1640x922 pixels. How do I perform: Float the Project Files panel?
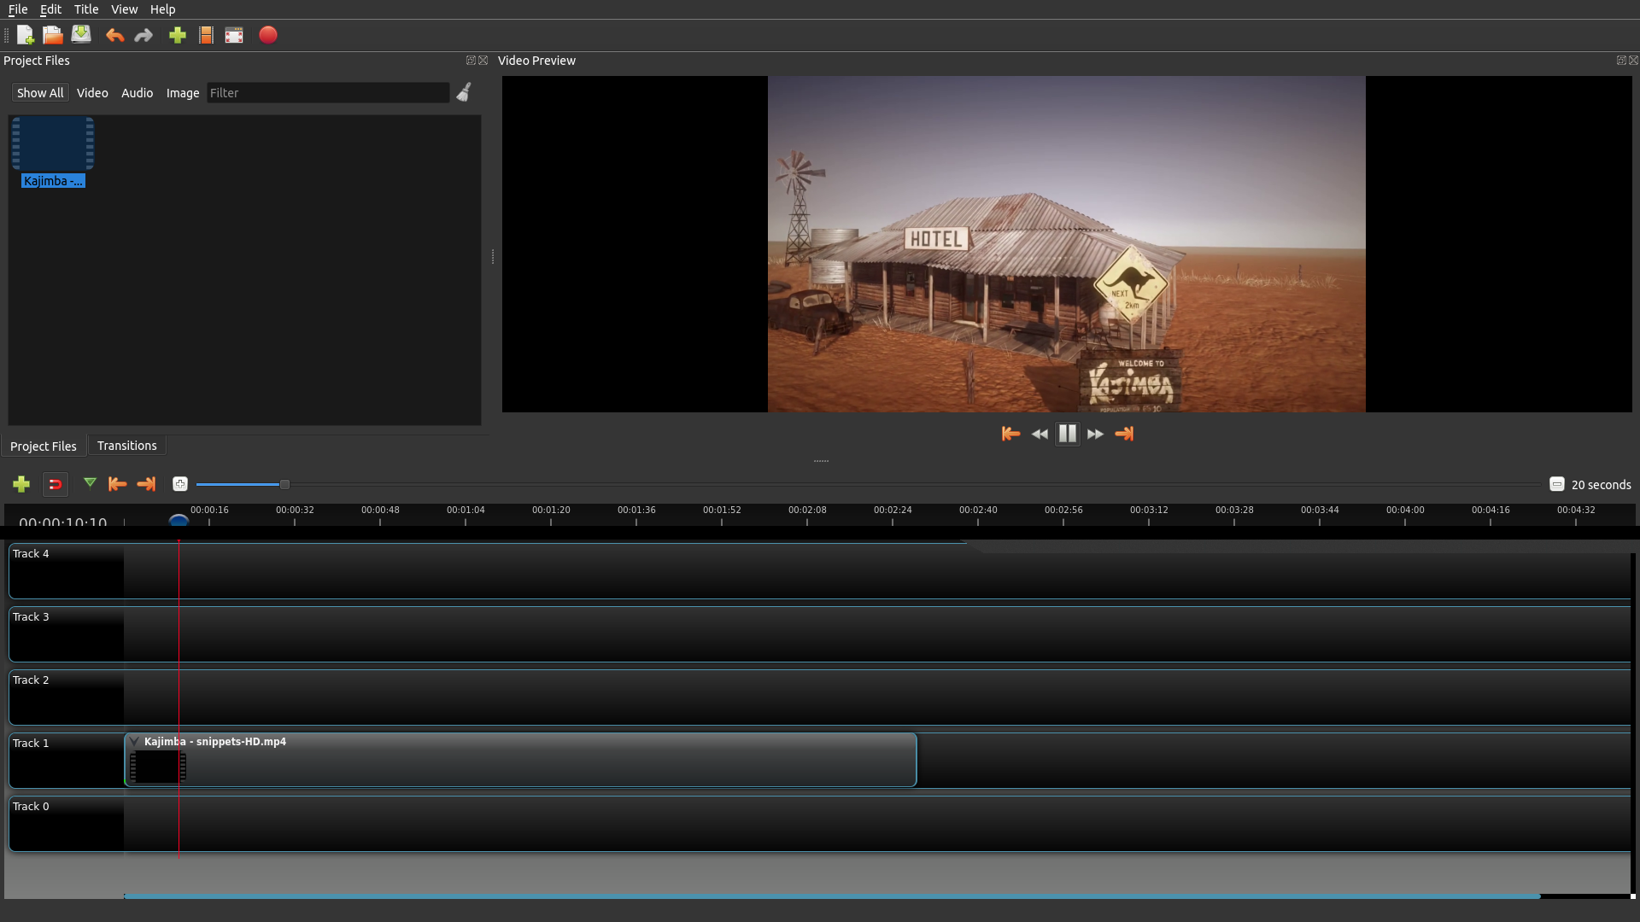coord(471,61)
